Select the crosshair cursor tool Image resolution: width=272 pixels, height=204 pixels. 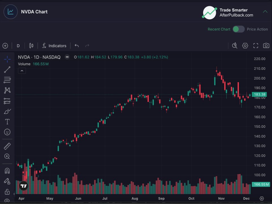coord(7,59)
